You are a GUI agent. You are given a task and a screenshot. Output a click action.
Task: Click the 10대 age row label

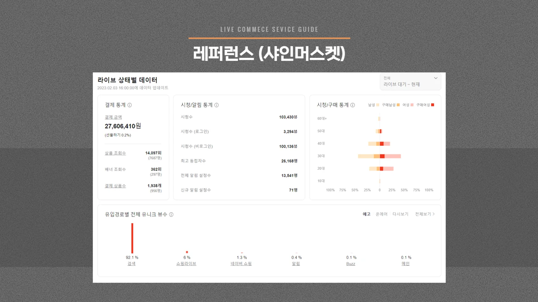point(321,181)
